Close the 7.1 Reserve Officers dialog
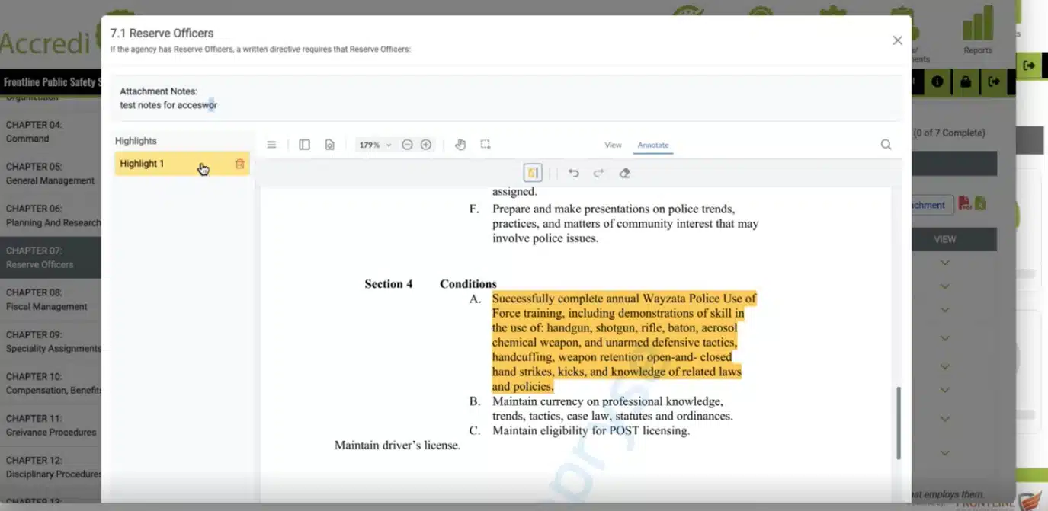The width and height of the screenshot is (1048, 511). click(897, 40)
